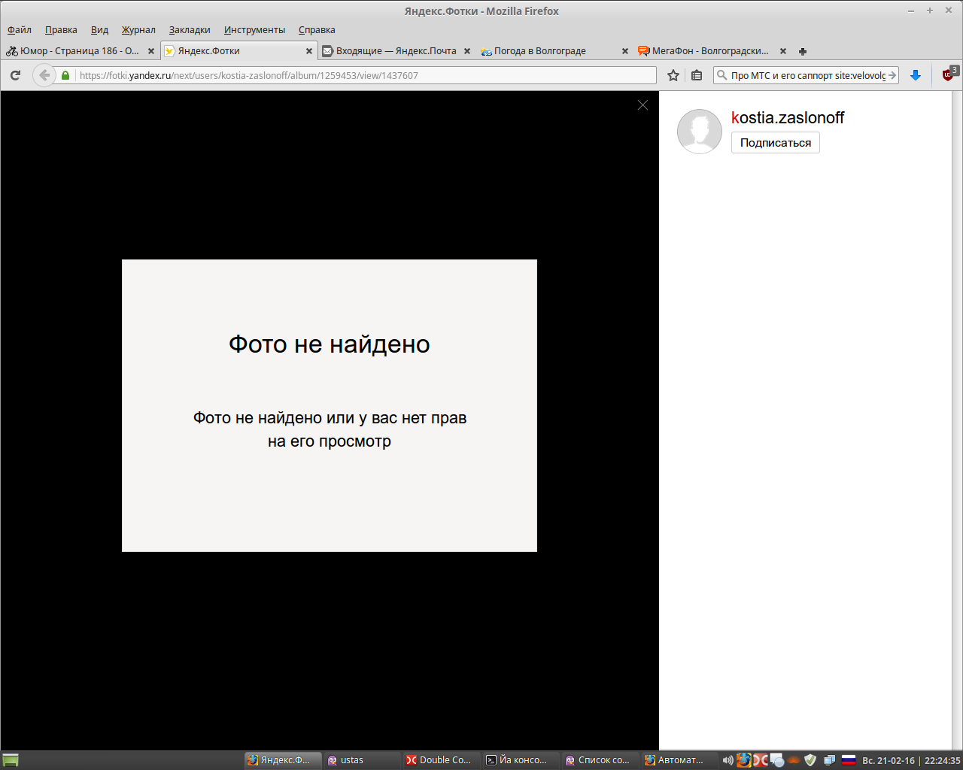
Task: Click the network monitors tray icon
Action: coord(829,760)
